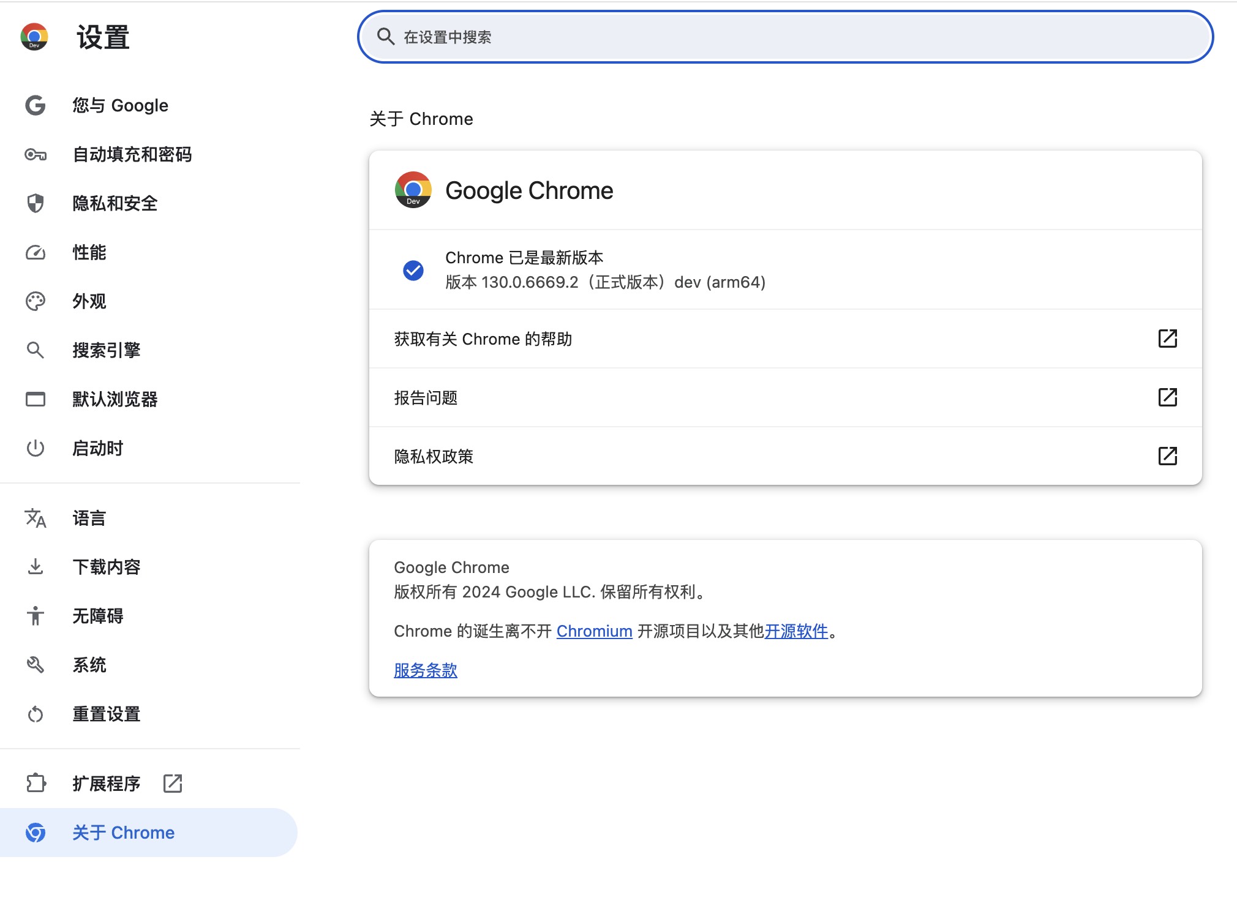This screenshot has width=1237, height=906.
Task: Click the Chrome Dev logo beside 设置
Action: [x=34, y=37]
